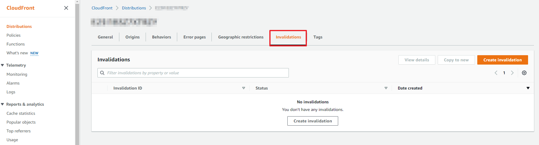
Task: Sort by Status column arrow
Action: click(x=386, y=88)
